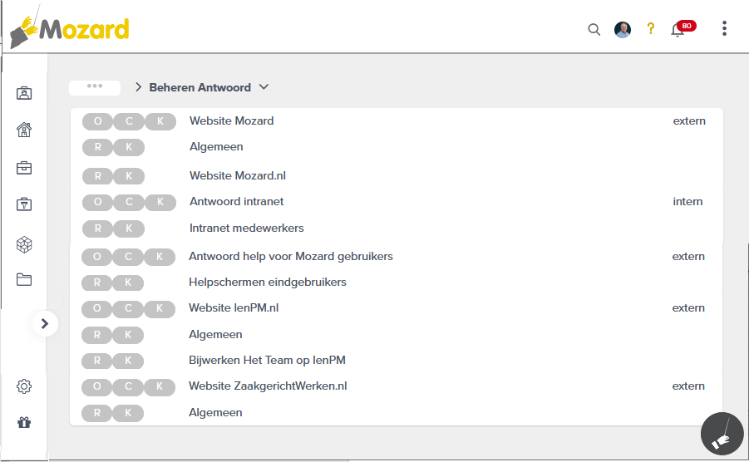Click C button for Antwoord help voor Mozard gebruikers
The image size is (749, 462).
click(x=128, y=257)
